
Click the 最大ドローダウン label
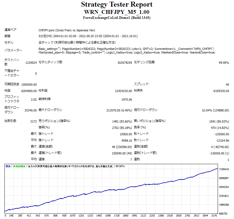pos(50,110)
